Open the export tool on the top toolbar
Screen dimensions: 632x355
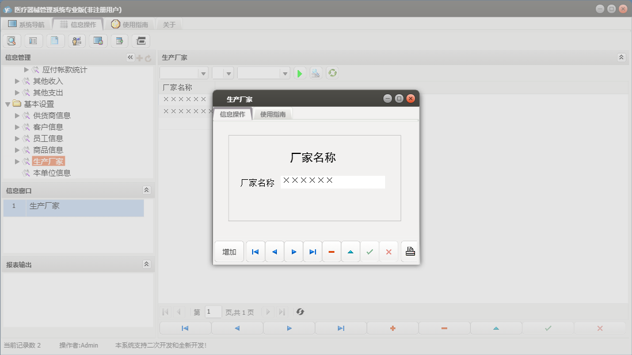tap(119, 40)
